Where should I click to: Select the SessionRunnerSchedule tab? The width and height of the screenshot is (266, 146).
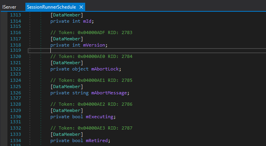coord(52,7)
